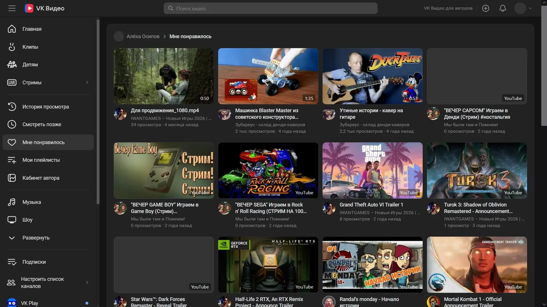Screen dimensions: 547x307
Task: Expand Стримы submenu chevron
Action: (x=87, y=82)
